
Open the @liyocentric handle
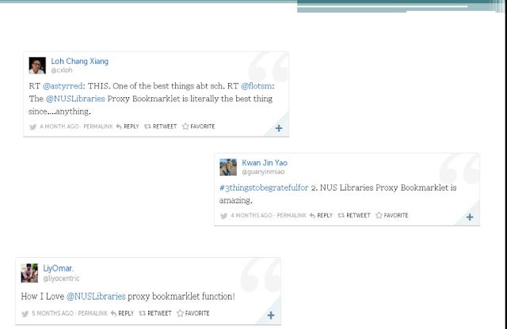(x=61, y=278)
